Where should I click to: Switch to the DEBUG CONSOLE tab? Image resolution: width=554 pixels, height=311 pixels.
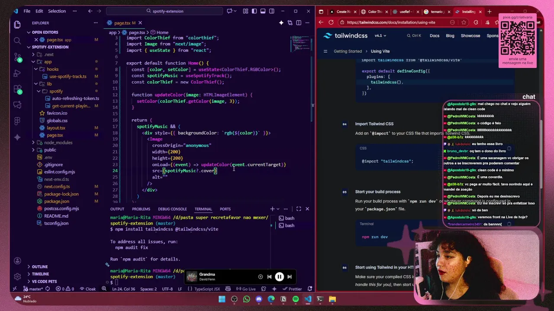[x=172, y=209]
